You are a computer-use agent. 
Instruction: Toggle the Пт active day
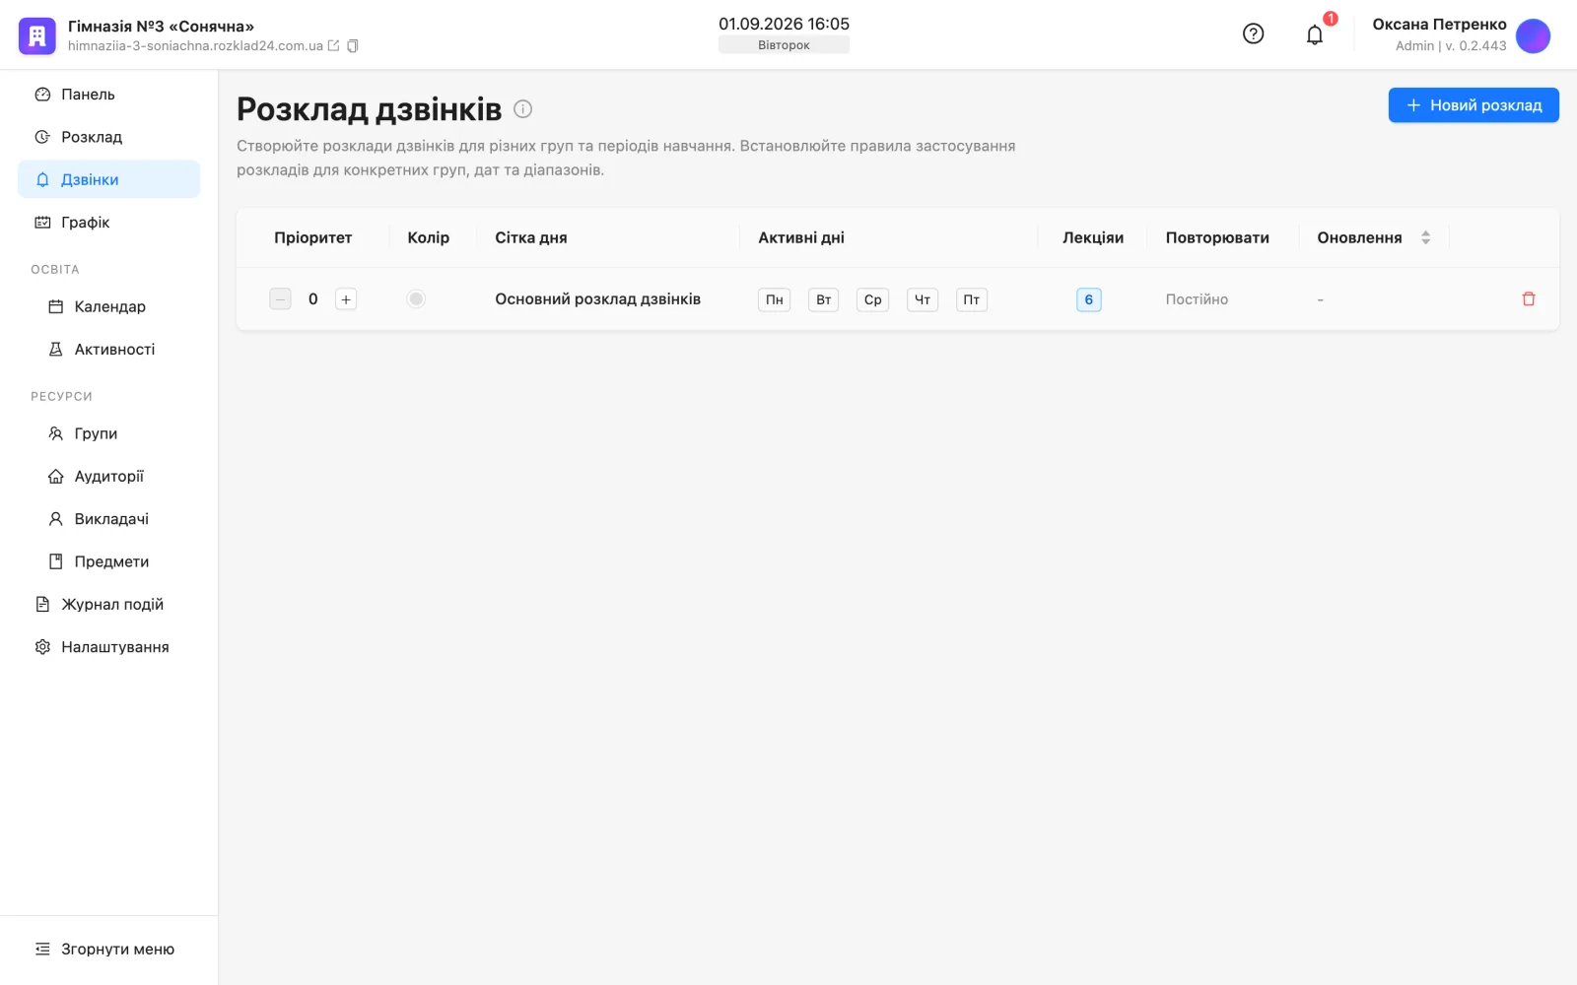point(972,299)
